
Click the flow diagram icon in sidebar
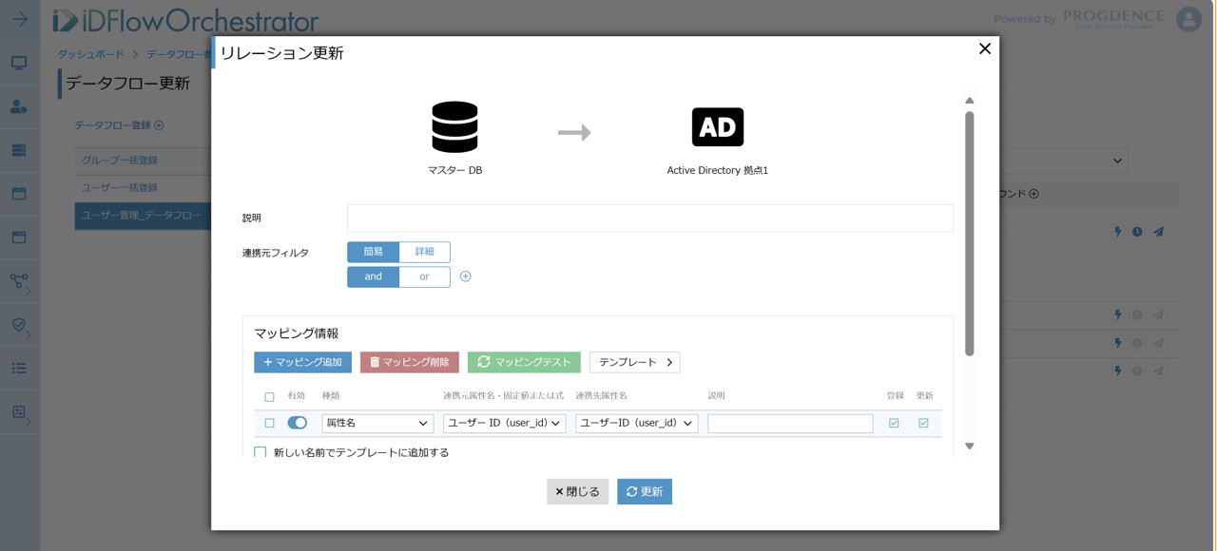tap(19, 281)
